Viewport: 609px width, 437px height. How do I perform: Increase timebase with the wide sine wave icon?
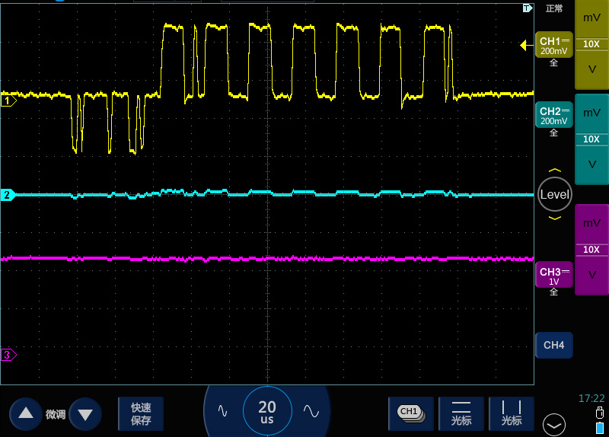(311, 410)
